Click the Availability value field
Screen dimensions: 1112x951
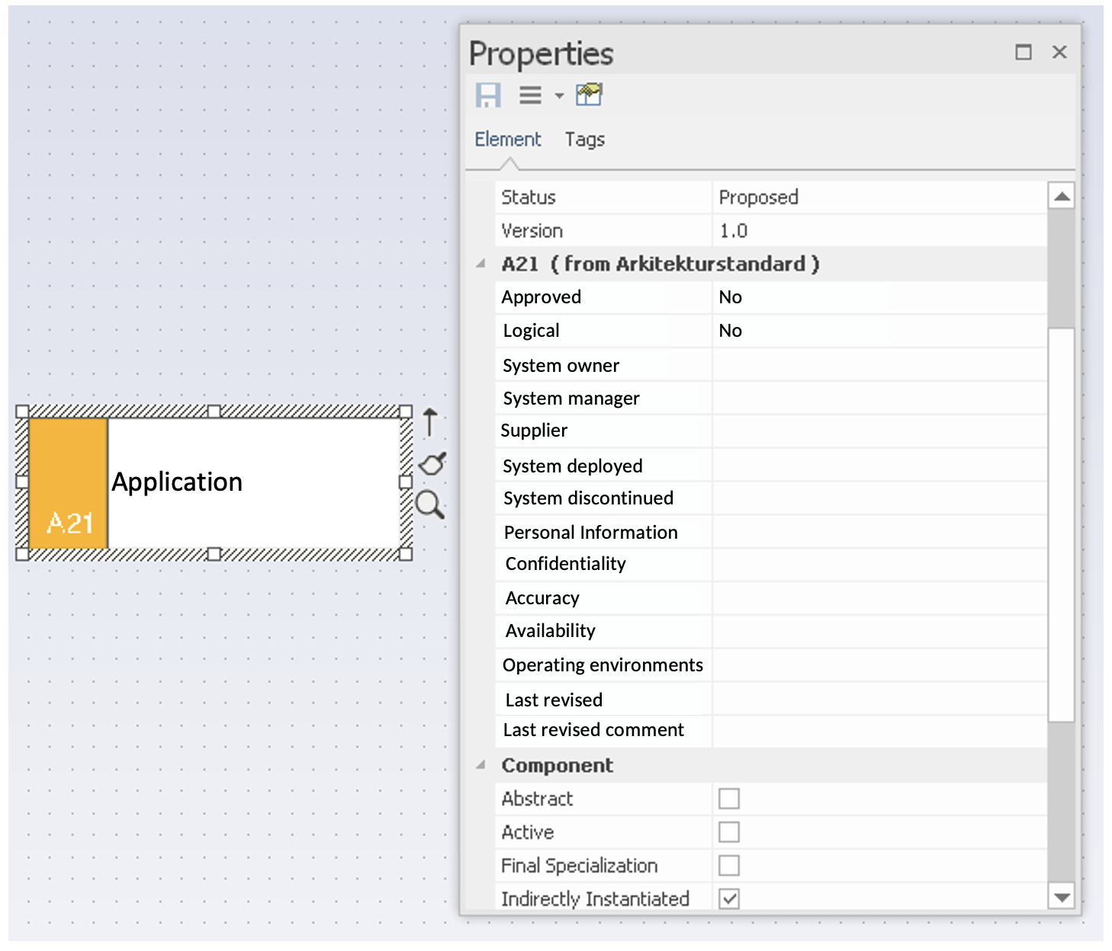(879, 632)
